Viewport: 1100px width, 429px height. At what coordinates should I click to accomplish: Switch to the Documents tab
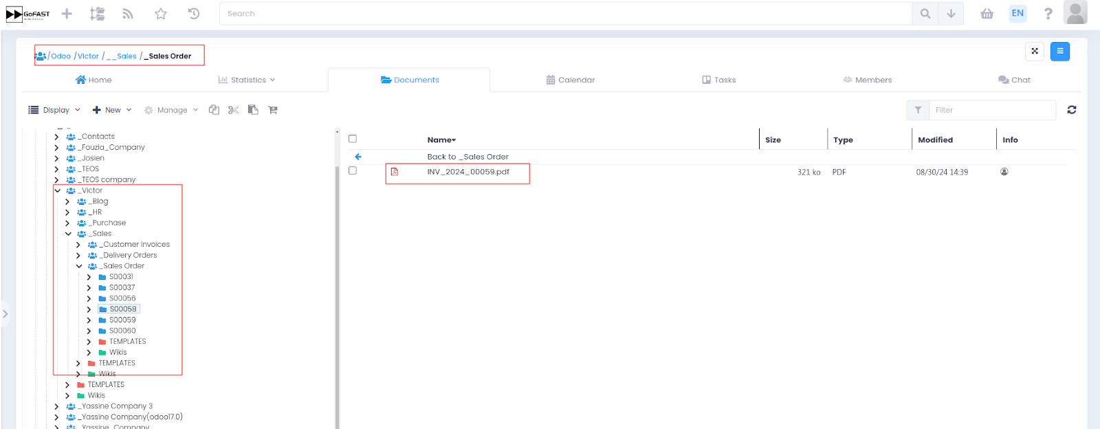410,80
